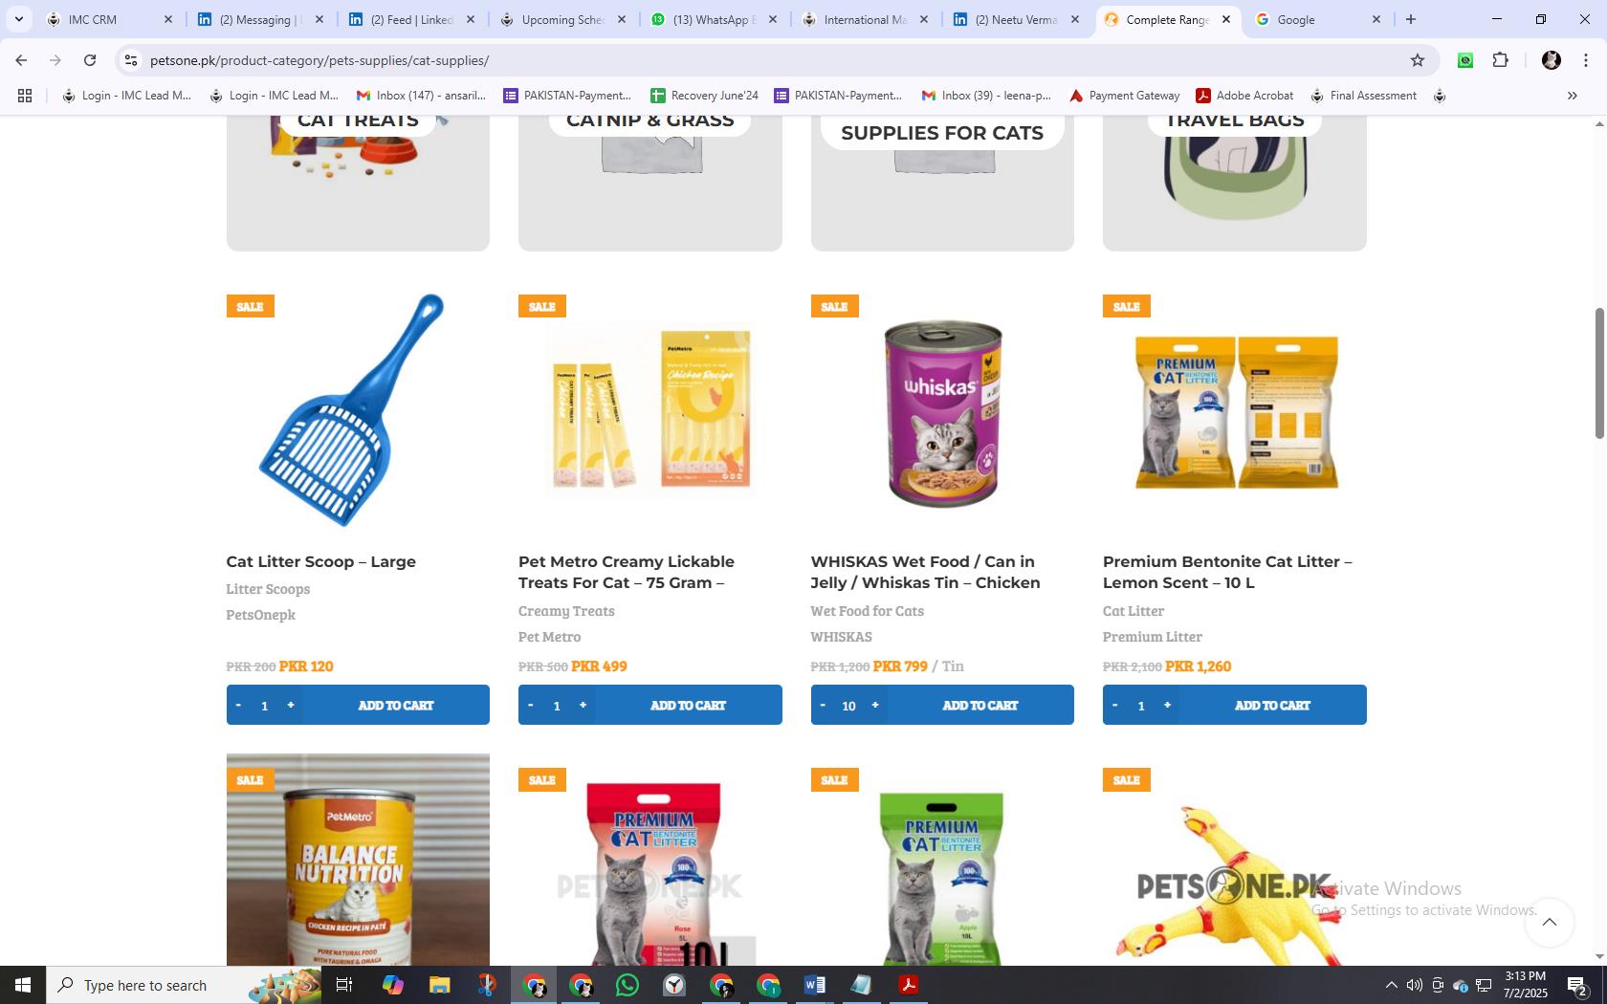Click the scroll-to-top arrow button
This screenshot has width=1607, height=1004.
click(1549, 923)
